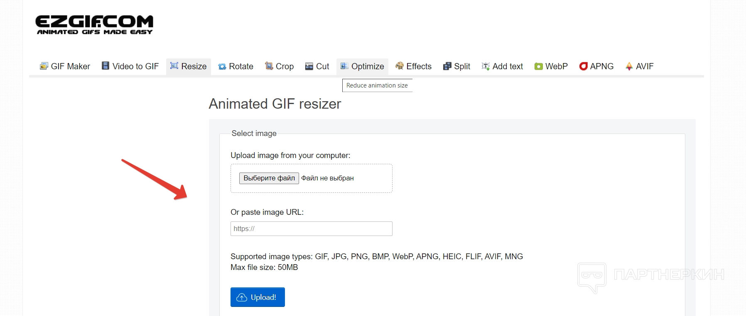Click the Выберите файл file chooser button
746x316 pixels.
(269, 178)
